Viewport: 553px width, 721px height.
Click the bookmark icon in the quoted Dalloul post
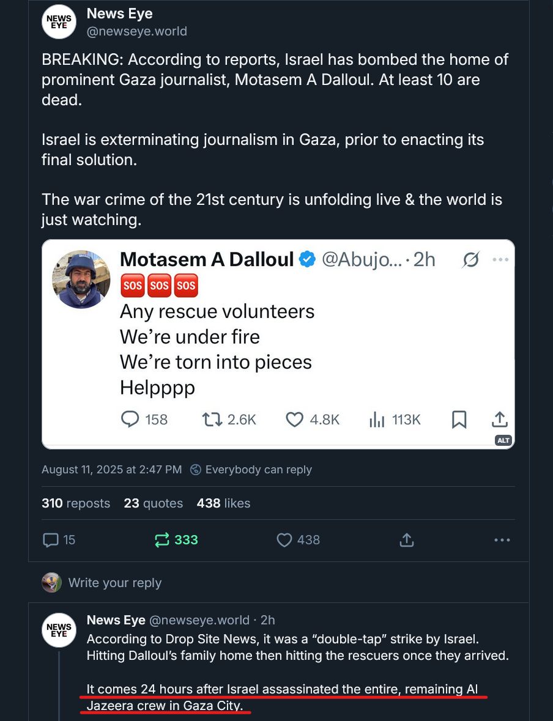click(459, 420)
